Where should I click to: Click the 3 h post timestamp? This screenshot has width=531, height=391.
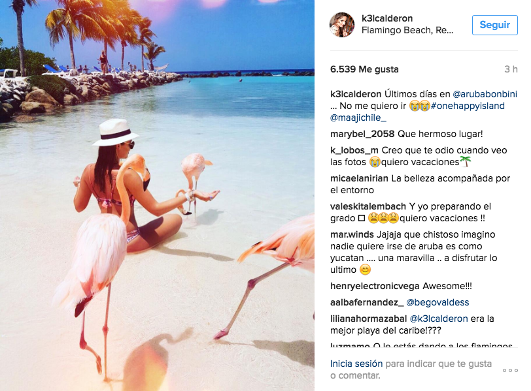(511, 69)
